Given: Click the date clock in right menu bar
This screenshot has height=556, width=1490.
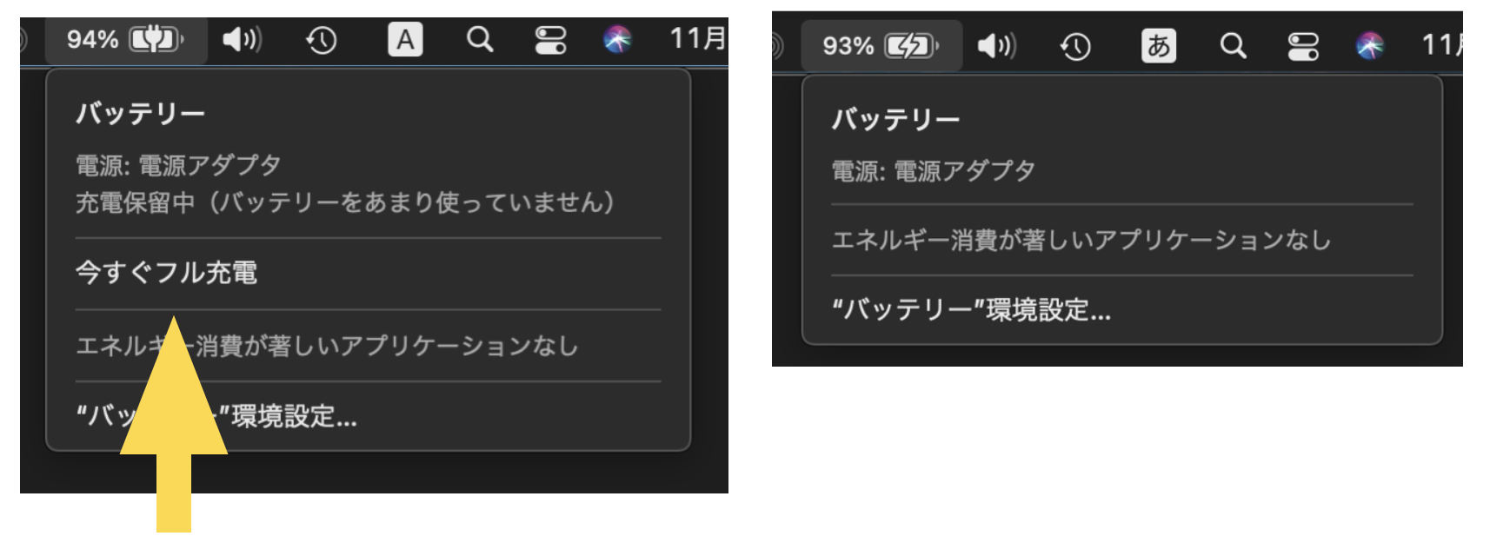Looking at the screenshot, I should (x=1441, y=44).
